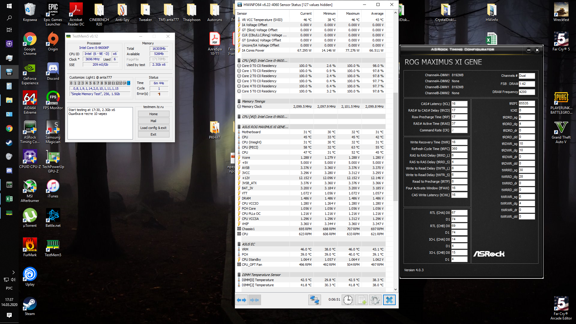The height and width of the screenshot is (324, 576).
Task: Open HWiNFO sensor settings gear icon
Action: click(x=375, y=300)
